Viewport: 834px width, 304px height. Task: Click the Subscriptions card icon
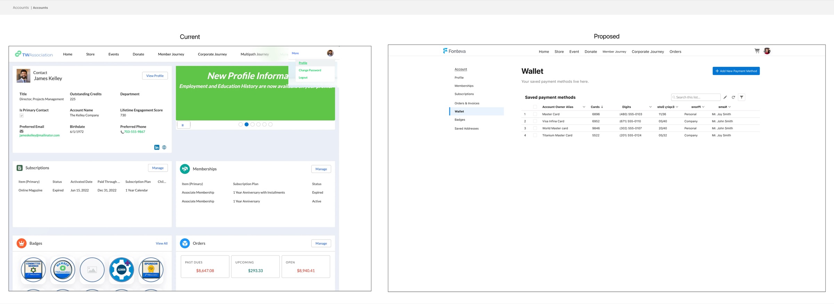19,168
